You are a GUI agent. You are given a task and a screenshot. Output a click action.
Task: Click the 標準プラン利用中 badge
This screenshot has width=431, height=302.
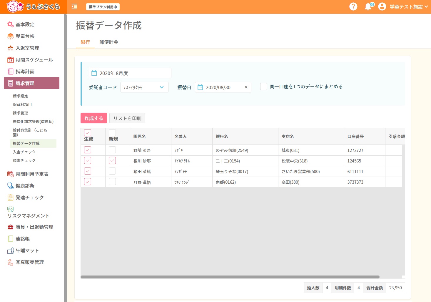point(103,7)
